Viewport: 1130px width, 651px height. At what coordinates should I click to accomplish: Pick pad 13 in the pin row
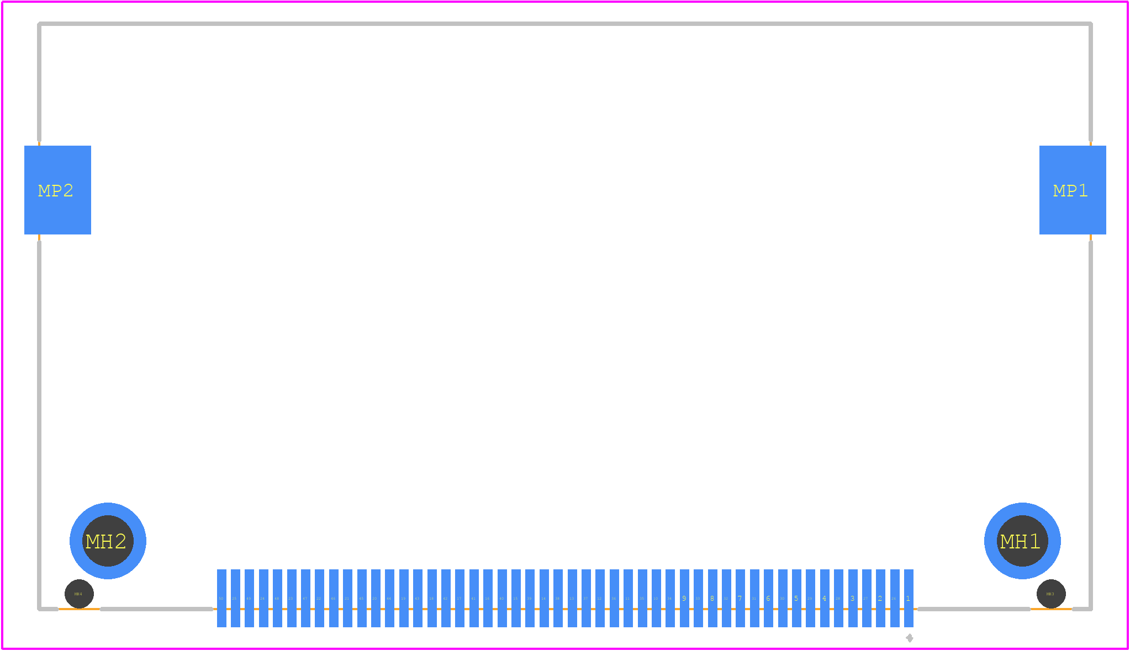coord(572,598)
